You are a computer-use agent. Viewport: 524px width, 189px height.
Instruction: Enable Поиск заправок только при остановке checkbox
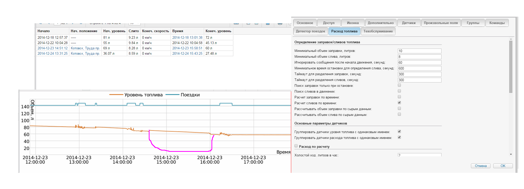(x=399, y=85)
